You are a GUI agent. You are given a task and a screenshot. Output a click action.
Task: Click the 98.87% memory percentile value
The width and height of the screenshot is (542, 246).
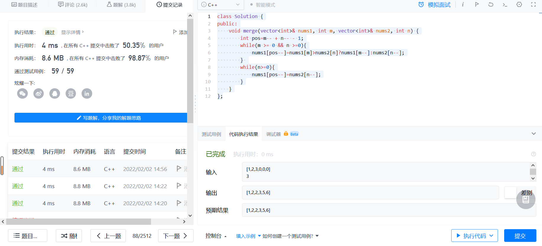click(x=139, y=58)
